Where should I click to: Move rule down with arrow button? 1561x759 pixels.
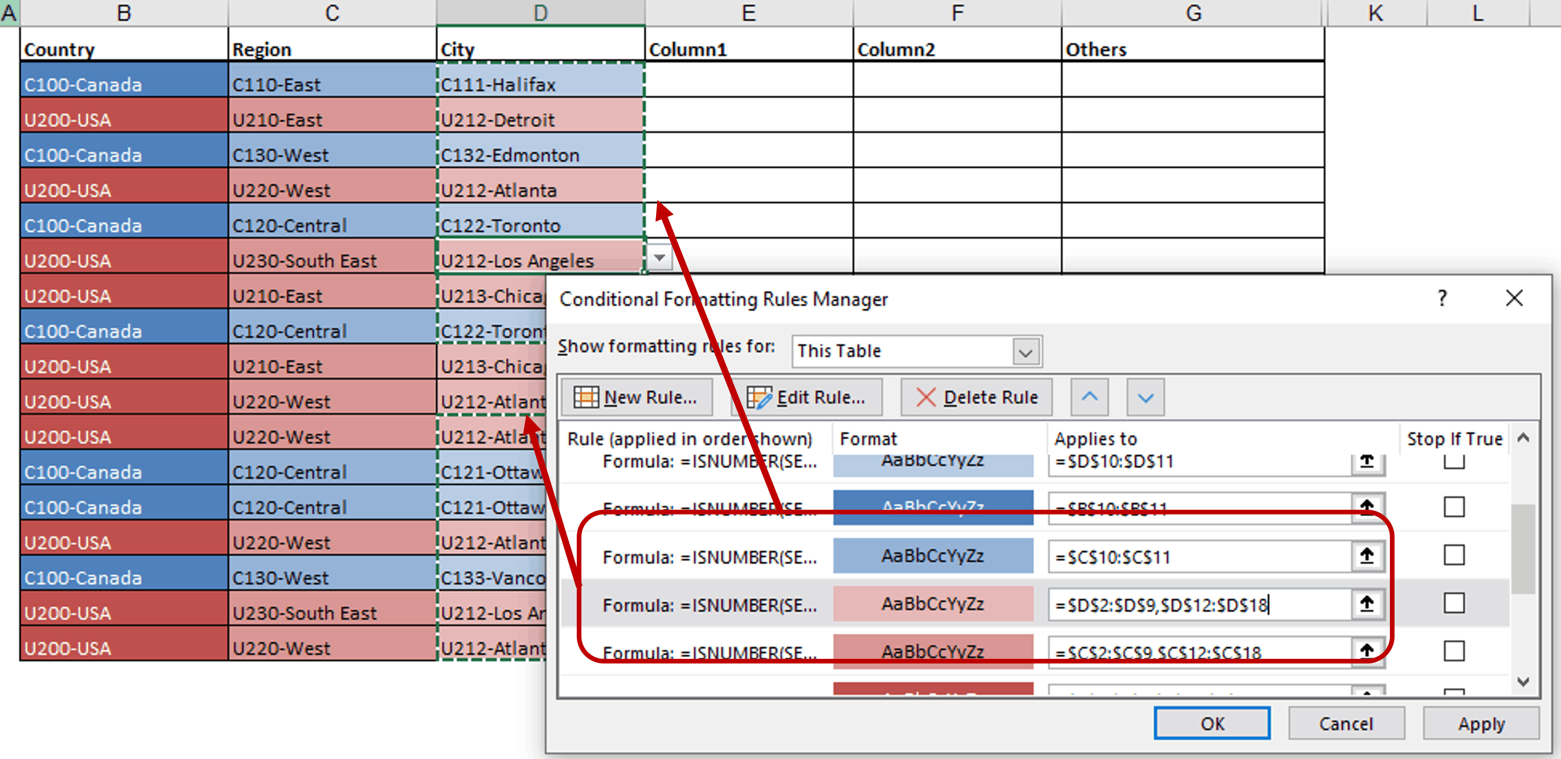tap(1145, 397)
